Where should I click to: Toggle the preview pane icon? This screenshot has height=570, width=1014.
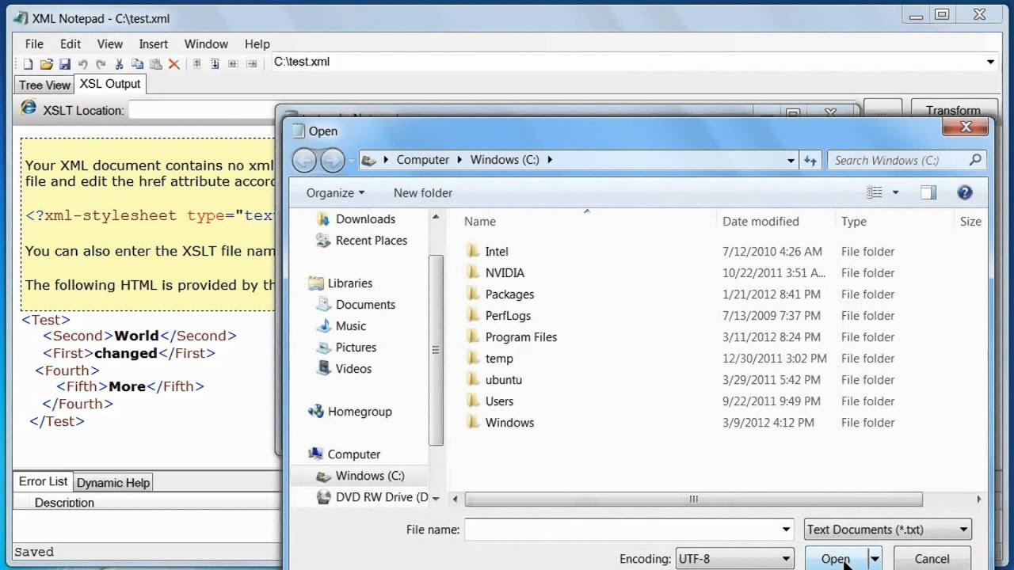point(928,192)
